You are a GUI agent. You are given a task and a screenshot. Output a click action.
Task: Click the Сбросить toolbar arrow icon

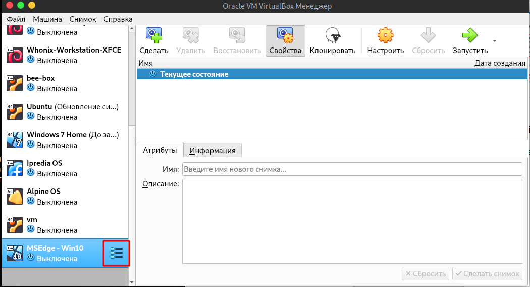[428, 35]
